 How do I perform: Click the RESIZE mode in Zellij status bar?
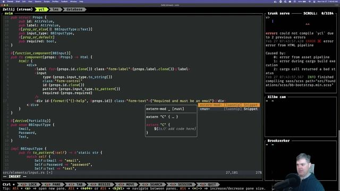[101, 185]
